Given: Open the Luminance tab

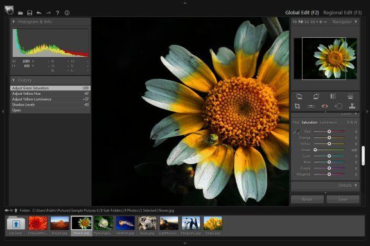Looking at the screenshot, I should (x=328, y=122).
